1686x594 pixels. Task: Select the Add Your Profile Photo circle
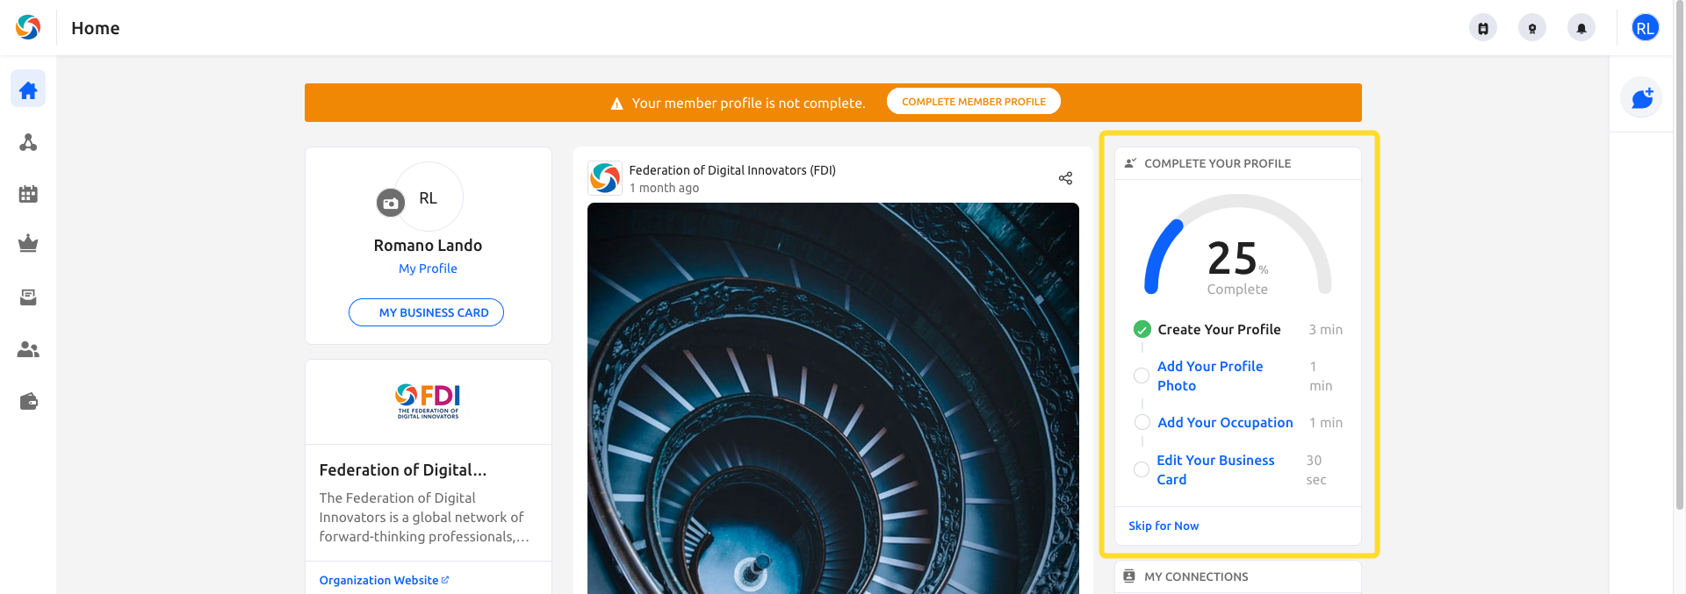tap(1142, 376)
